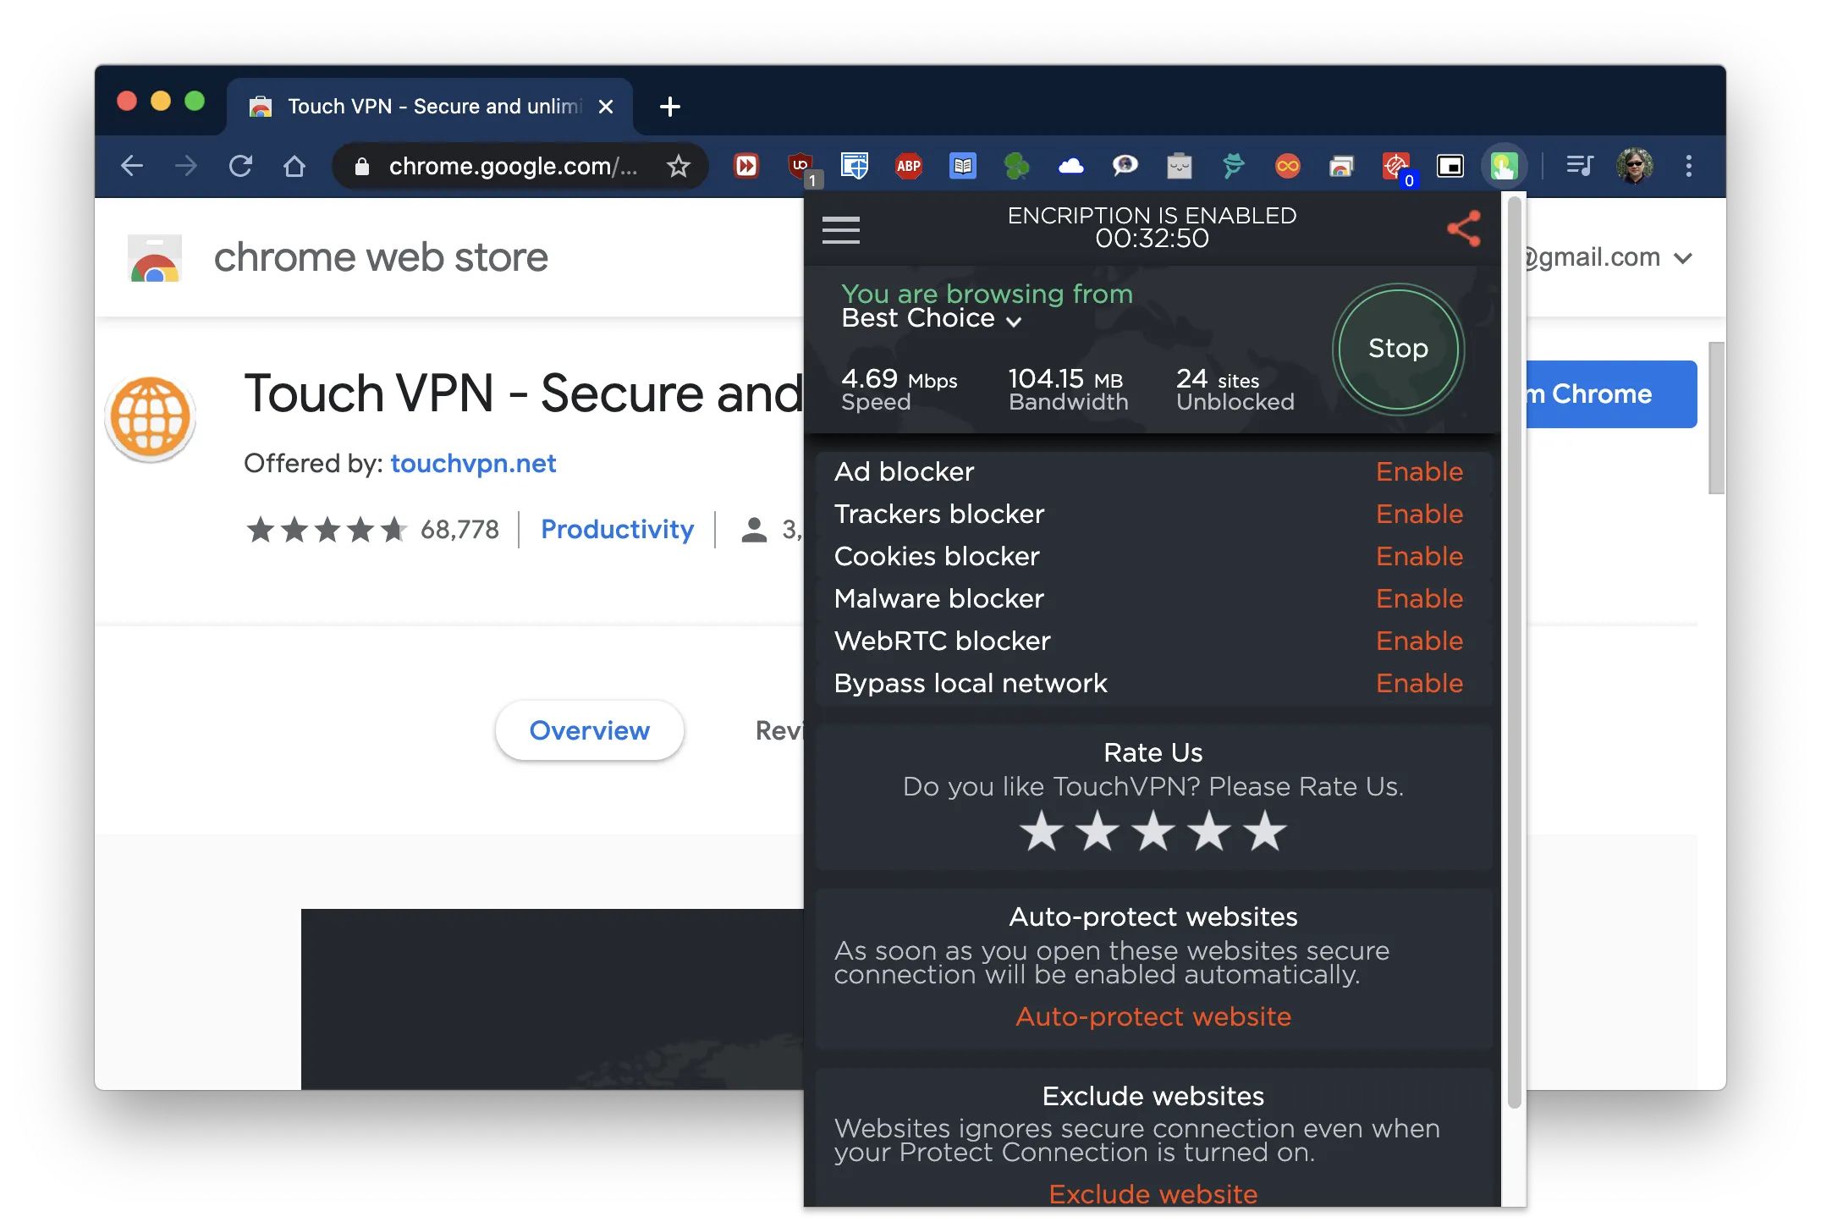Enable the Malware blocker

click(x=1419, y=598)
